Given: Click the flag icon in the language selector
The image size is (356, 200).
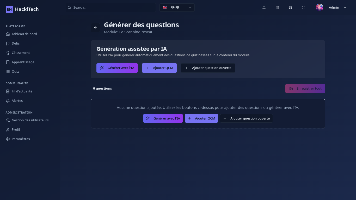Looking at the screenshot, I should tap(165, 8).
